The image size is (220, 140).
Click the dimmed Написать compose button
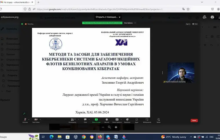(12, 29)
